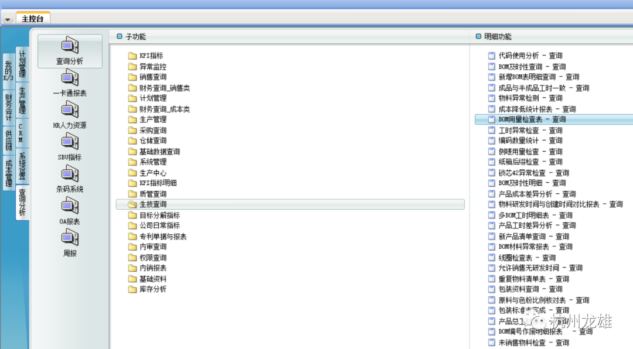Click the 代码使用分析 query document icon
The image size is (633, 349).
pyautogui.click(x=492, y=56)
